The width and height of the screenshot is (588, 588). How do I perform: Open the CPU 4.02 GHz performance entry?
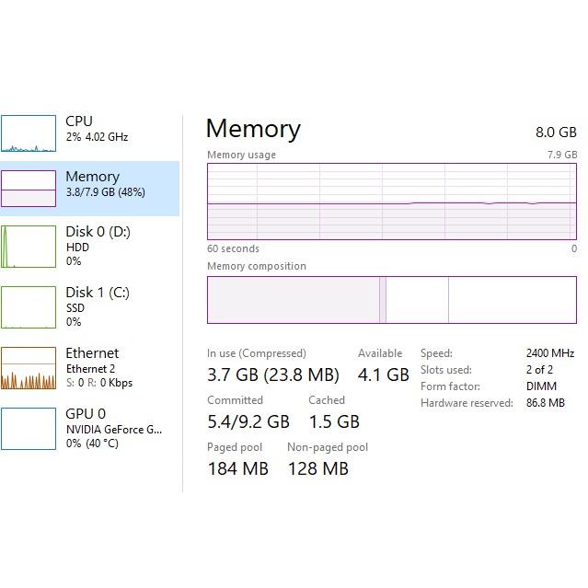[97, 129]
